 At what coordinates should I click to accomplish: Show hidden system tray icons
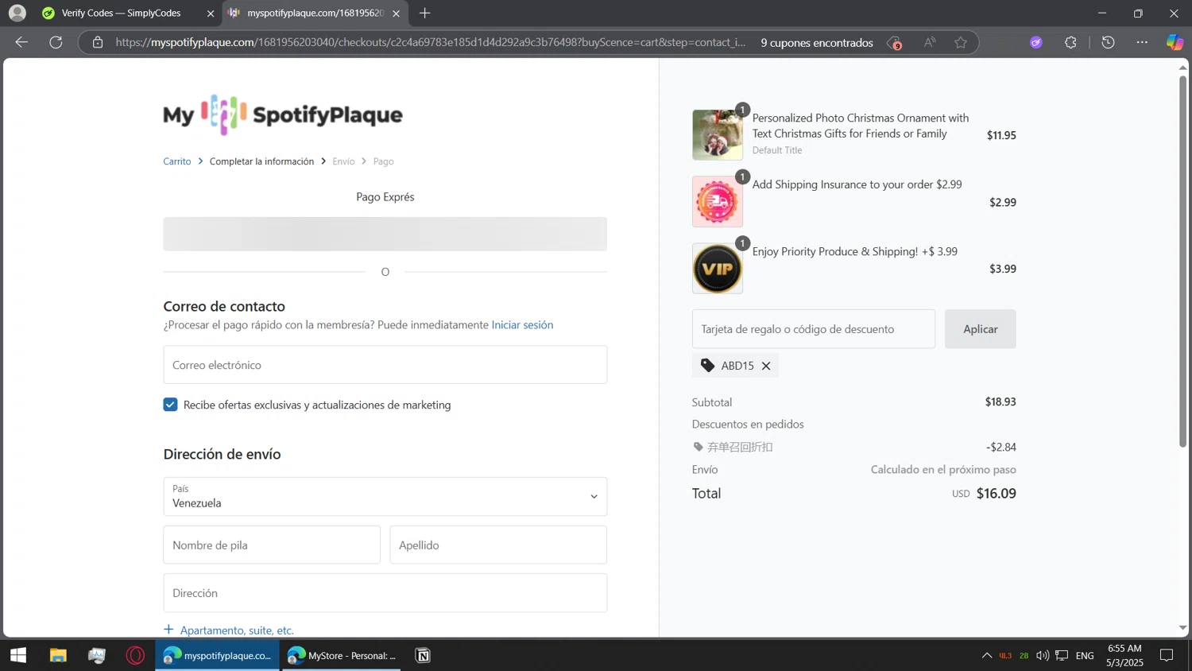click(986, 655)
